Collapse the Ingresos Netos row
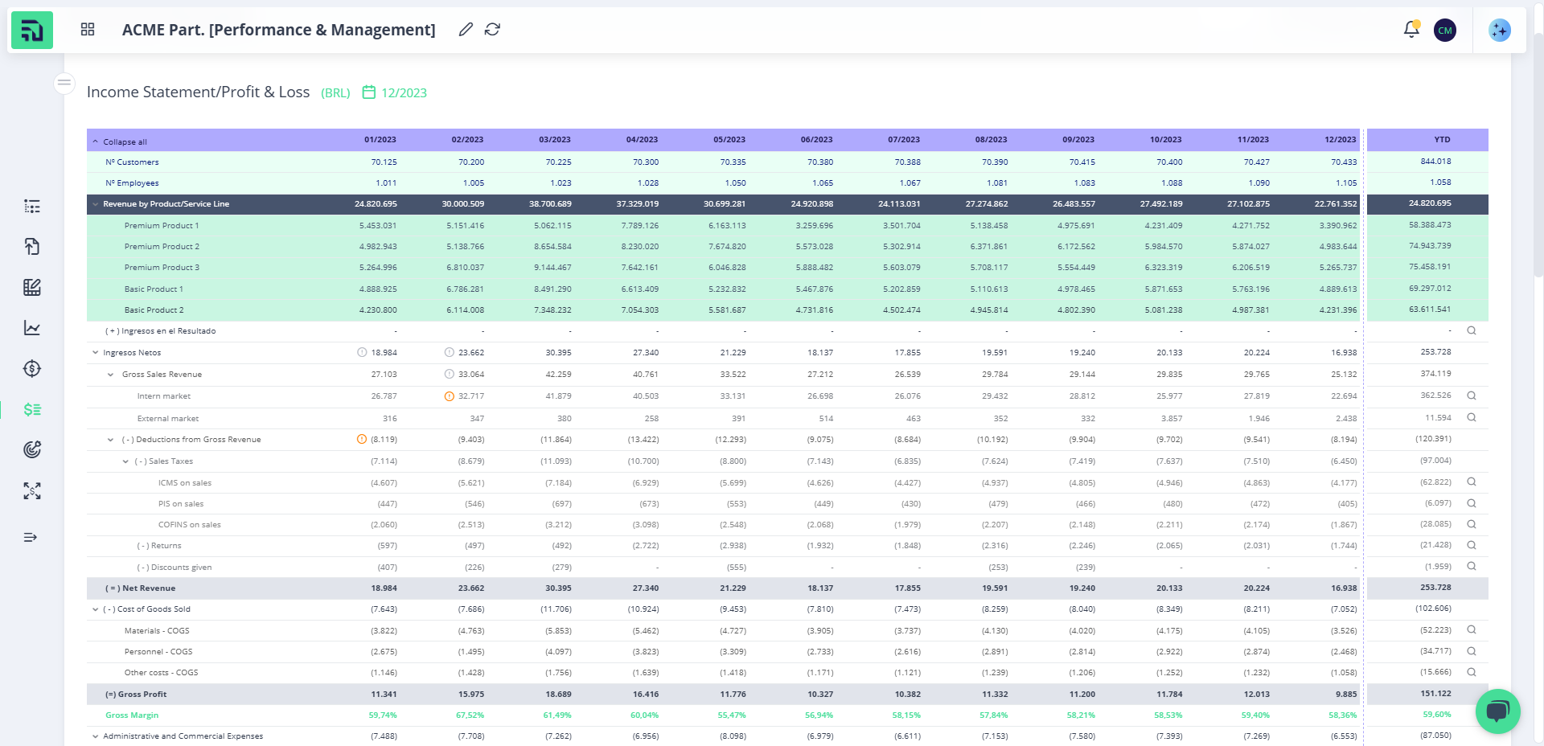The width and height of the screenshot is (1544, 746). click(x=96, y=353)
